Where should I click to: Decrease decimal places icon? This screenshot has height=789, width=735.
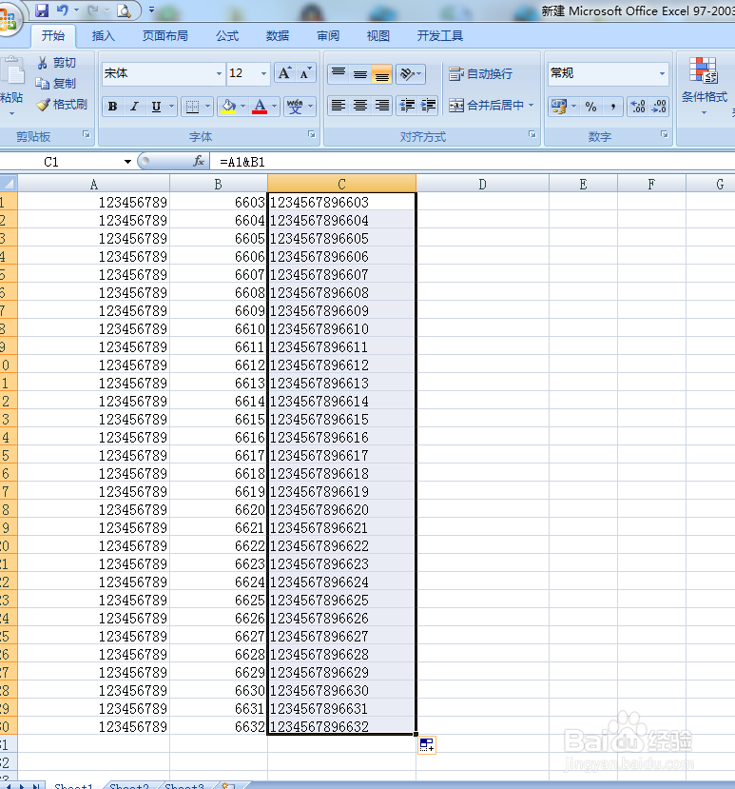[659, 107]
